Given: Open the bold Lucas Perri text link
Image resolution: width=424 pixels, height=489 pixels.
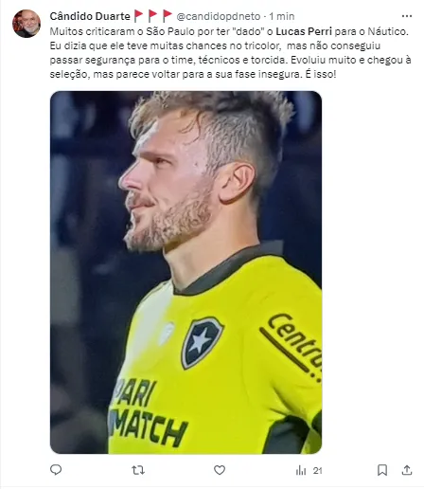Looking at the screenshot, I should pyautogui.click(x=304, y=31).
